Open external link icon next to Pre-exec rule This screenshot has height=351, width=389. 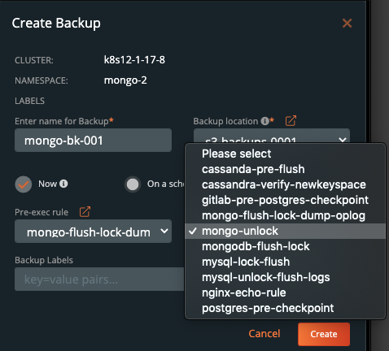pyautogui.click(x=85, y=212)
